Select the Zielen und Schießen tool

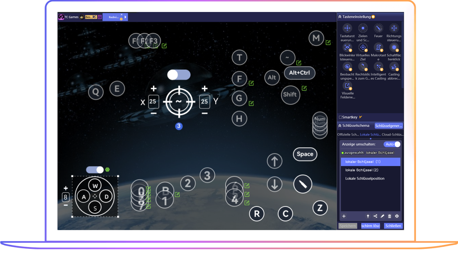point(363,28)
